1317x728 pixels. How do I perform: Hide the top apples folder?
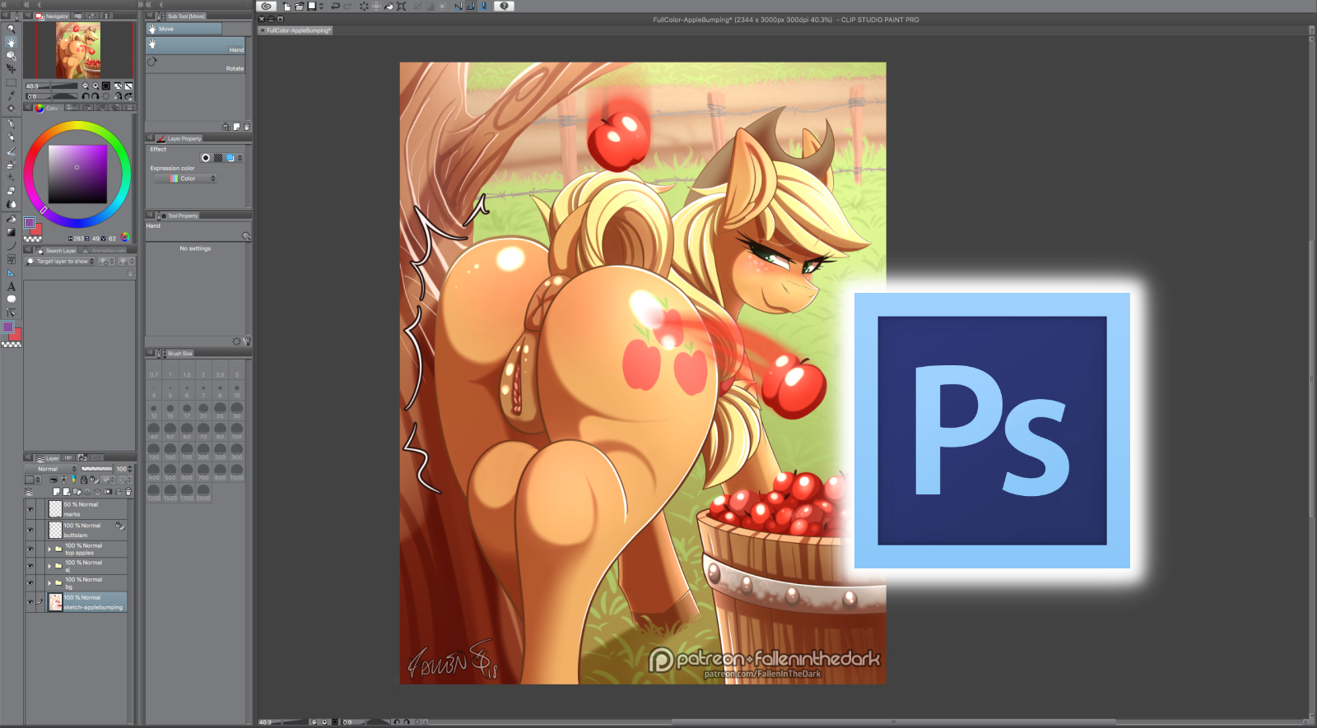[30, 549]
